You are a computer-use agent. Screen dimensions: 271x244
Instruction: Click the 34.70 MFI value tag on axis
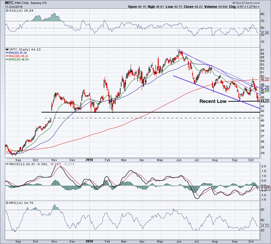point(264,225)
